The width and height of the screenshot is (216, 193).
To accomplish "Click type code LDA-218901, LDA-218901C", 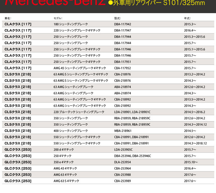I will click(132, 112).
